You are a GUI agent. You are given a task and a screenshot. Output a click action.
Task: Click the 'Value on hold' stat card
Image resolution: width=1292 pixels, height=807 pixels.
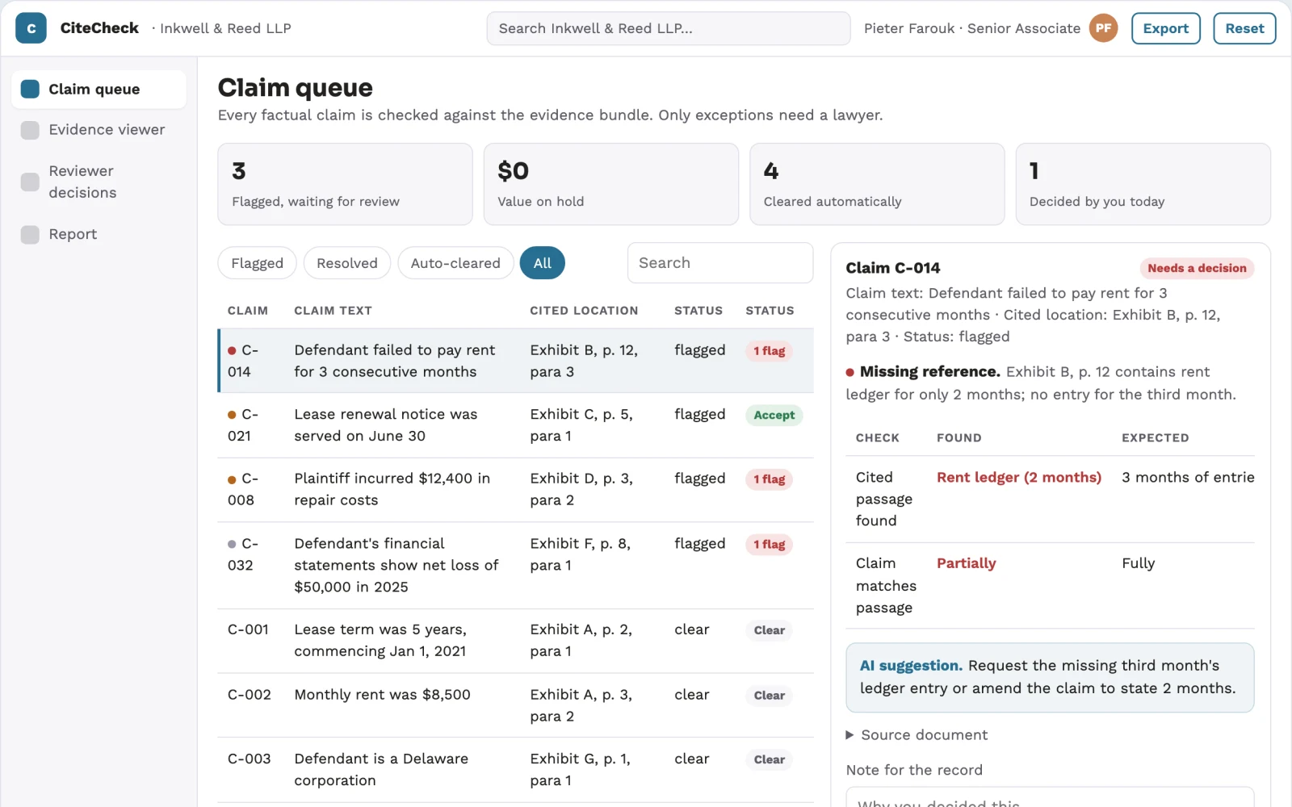[611, 184]
